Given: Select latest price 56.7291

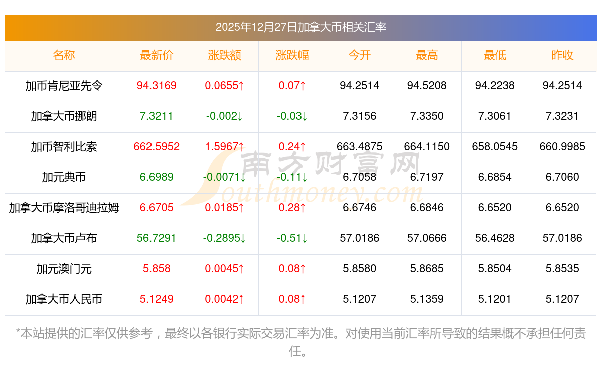Looking at the screenshot, I should pos(157,238).
